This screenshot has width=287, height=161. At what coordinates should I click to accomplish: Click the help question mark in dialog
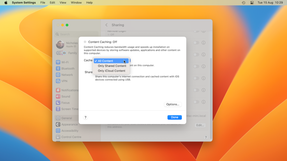85,117
